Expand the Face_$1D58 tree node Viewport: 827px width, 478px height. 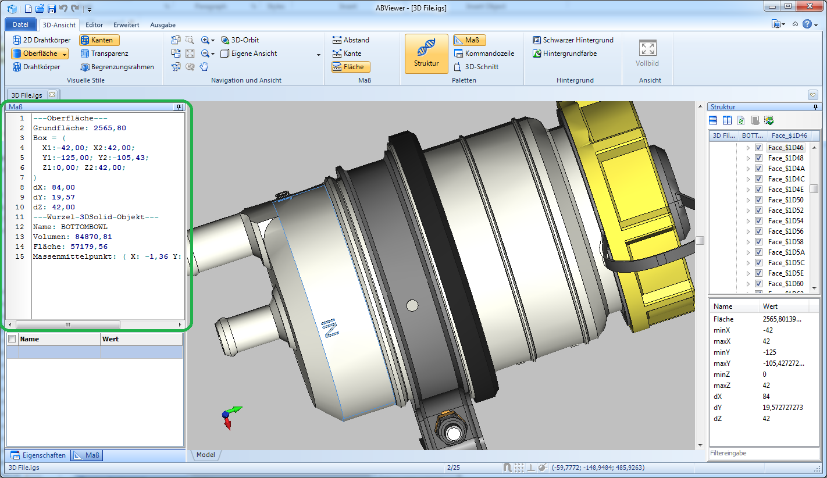(748, 242)
